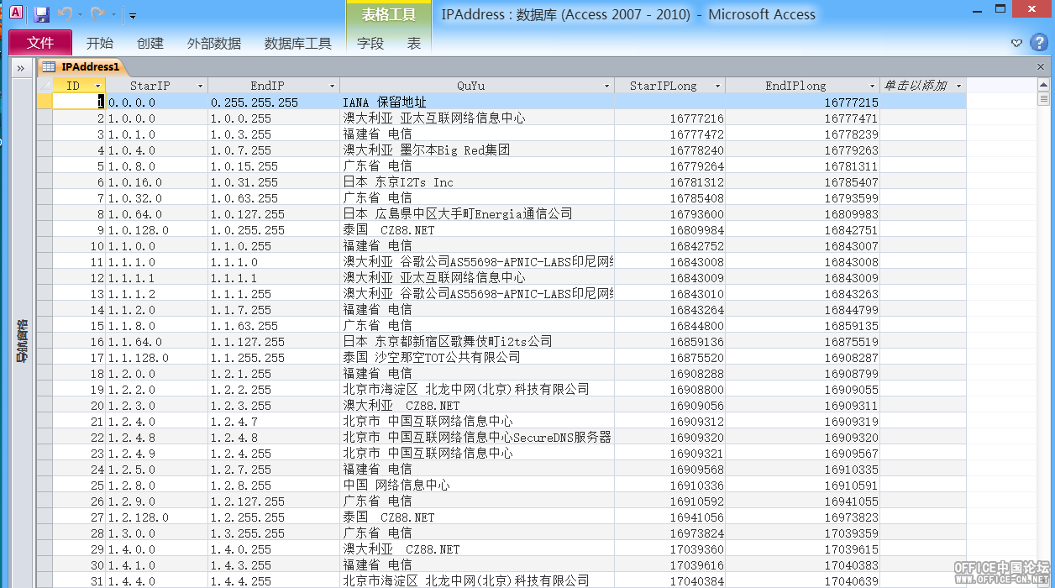1055x588 pixels.
Task: Click the QuYu cell '泰国 沙空那空TOT公共有限公司'
Action: click(477, 357)
